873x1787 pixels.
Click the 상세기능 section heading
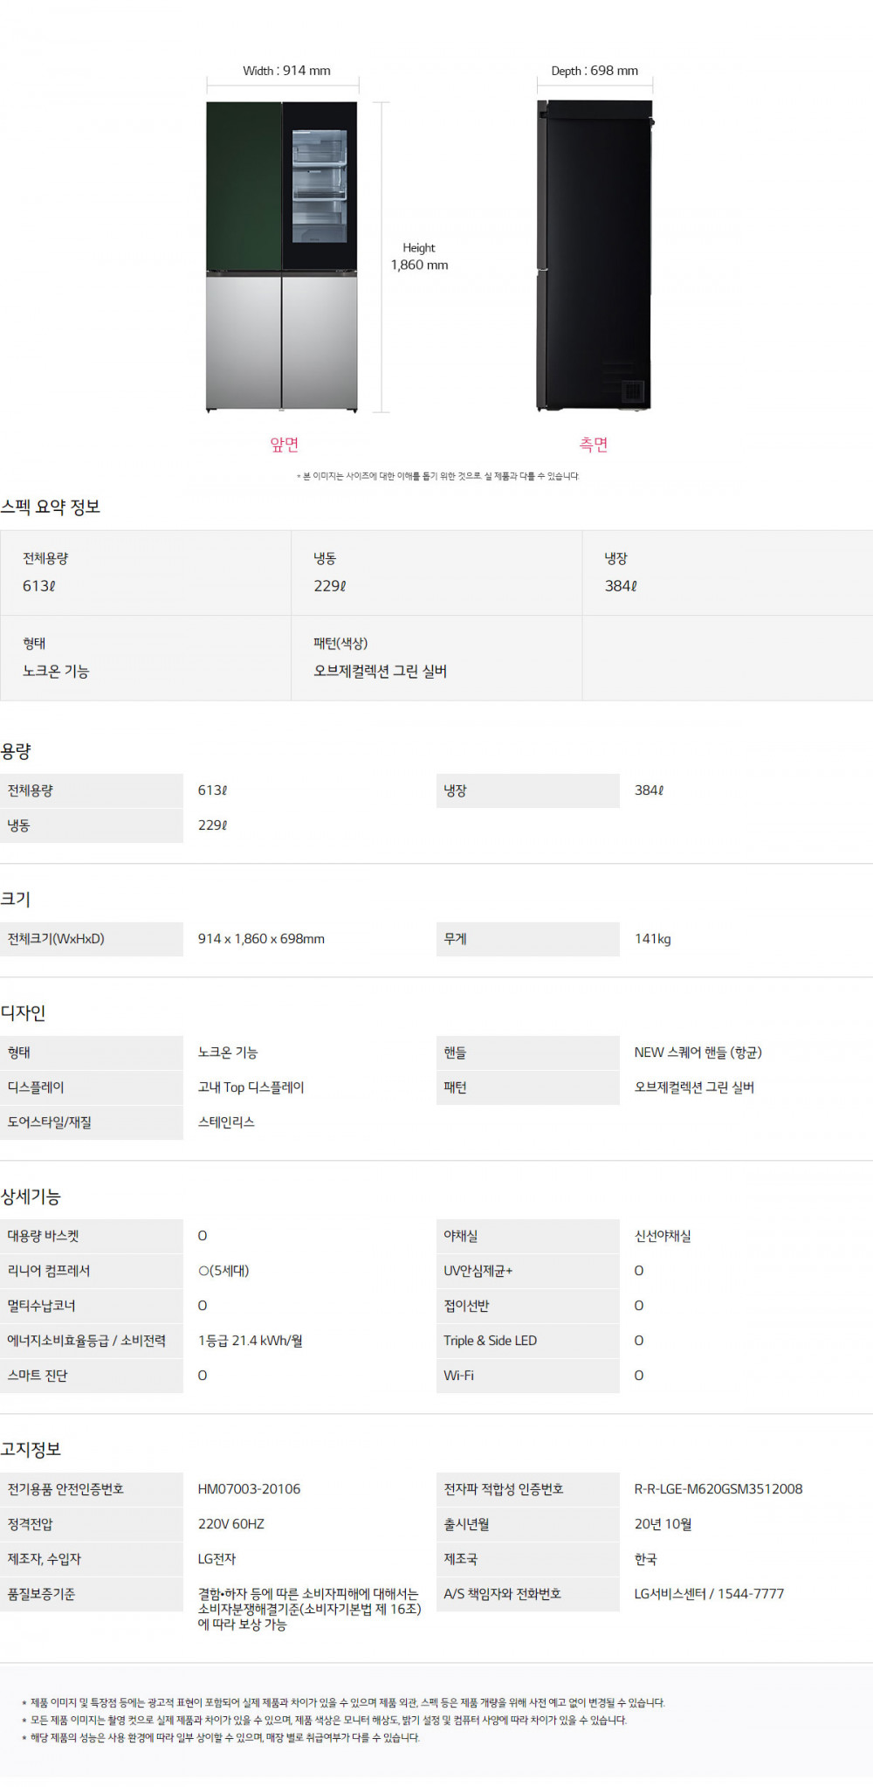tap(31, 1196)
